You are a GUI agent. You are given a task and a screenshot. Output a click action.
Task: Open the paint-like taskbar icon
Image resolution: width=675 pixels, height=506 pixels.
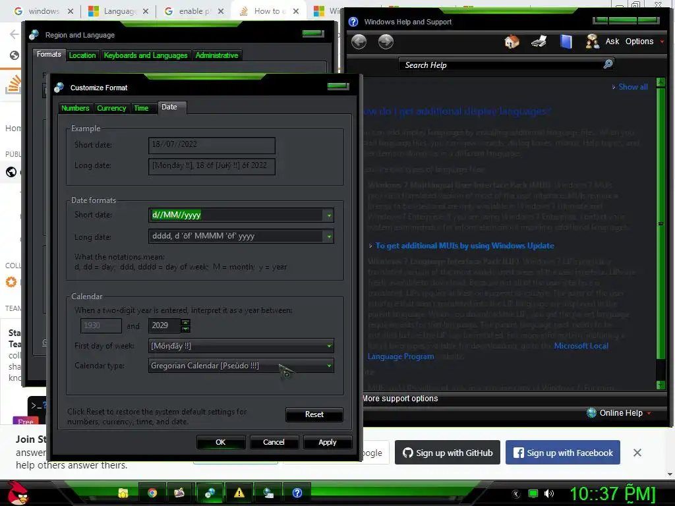[179, 493]
